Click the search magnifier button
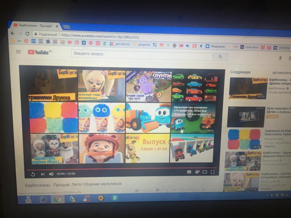The image size is (291, 218). coord(220,57)
